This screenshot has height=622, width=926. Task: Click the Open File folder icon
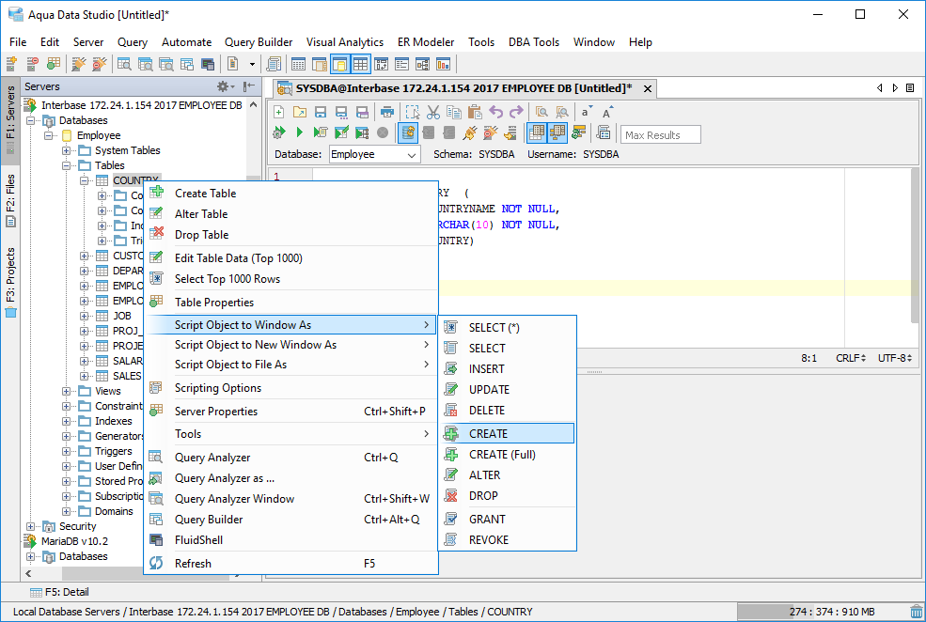(x=299, y=112)
